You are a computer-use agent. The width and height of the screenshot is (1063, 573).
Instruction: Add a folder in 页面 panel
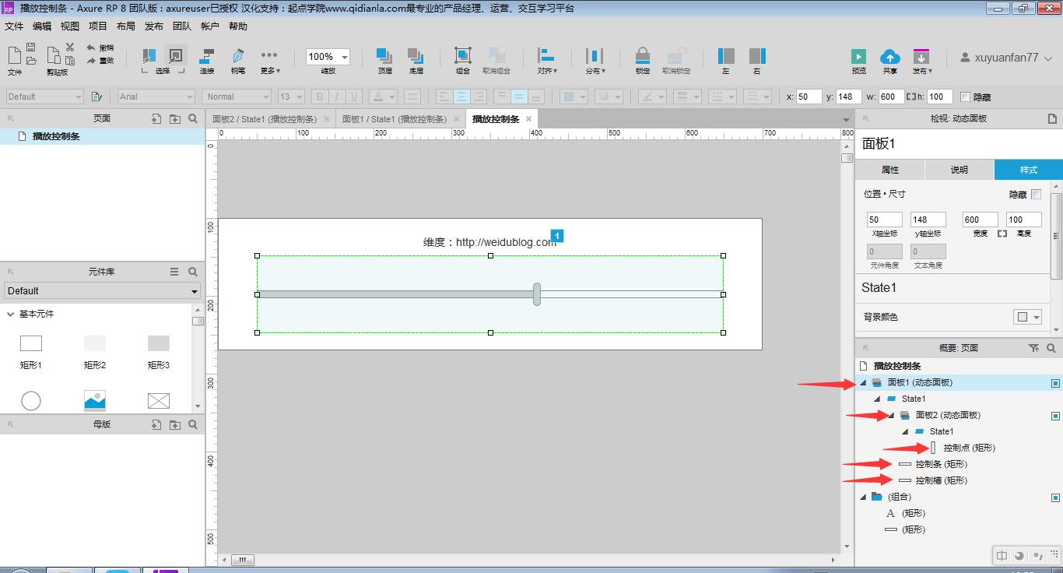(175, 119)
